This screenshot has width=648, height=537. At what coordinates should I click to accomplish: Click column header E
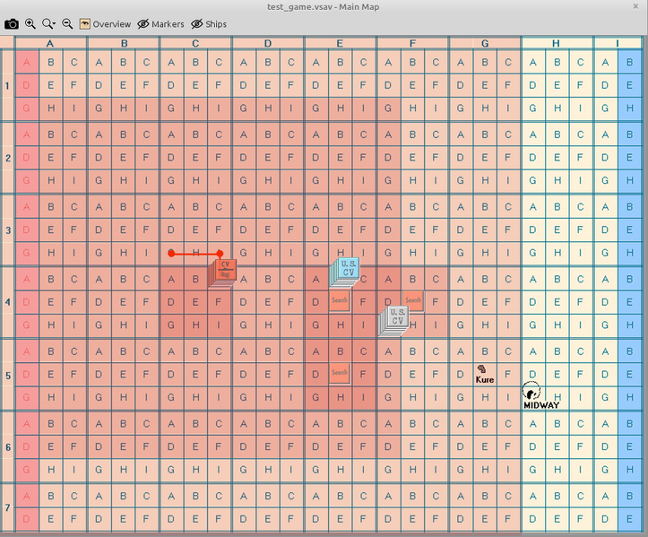pyautogui.click(x=340, y=43)
